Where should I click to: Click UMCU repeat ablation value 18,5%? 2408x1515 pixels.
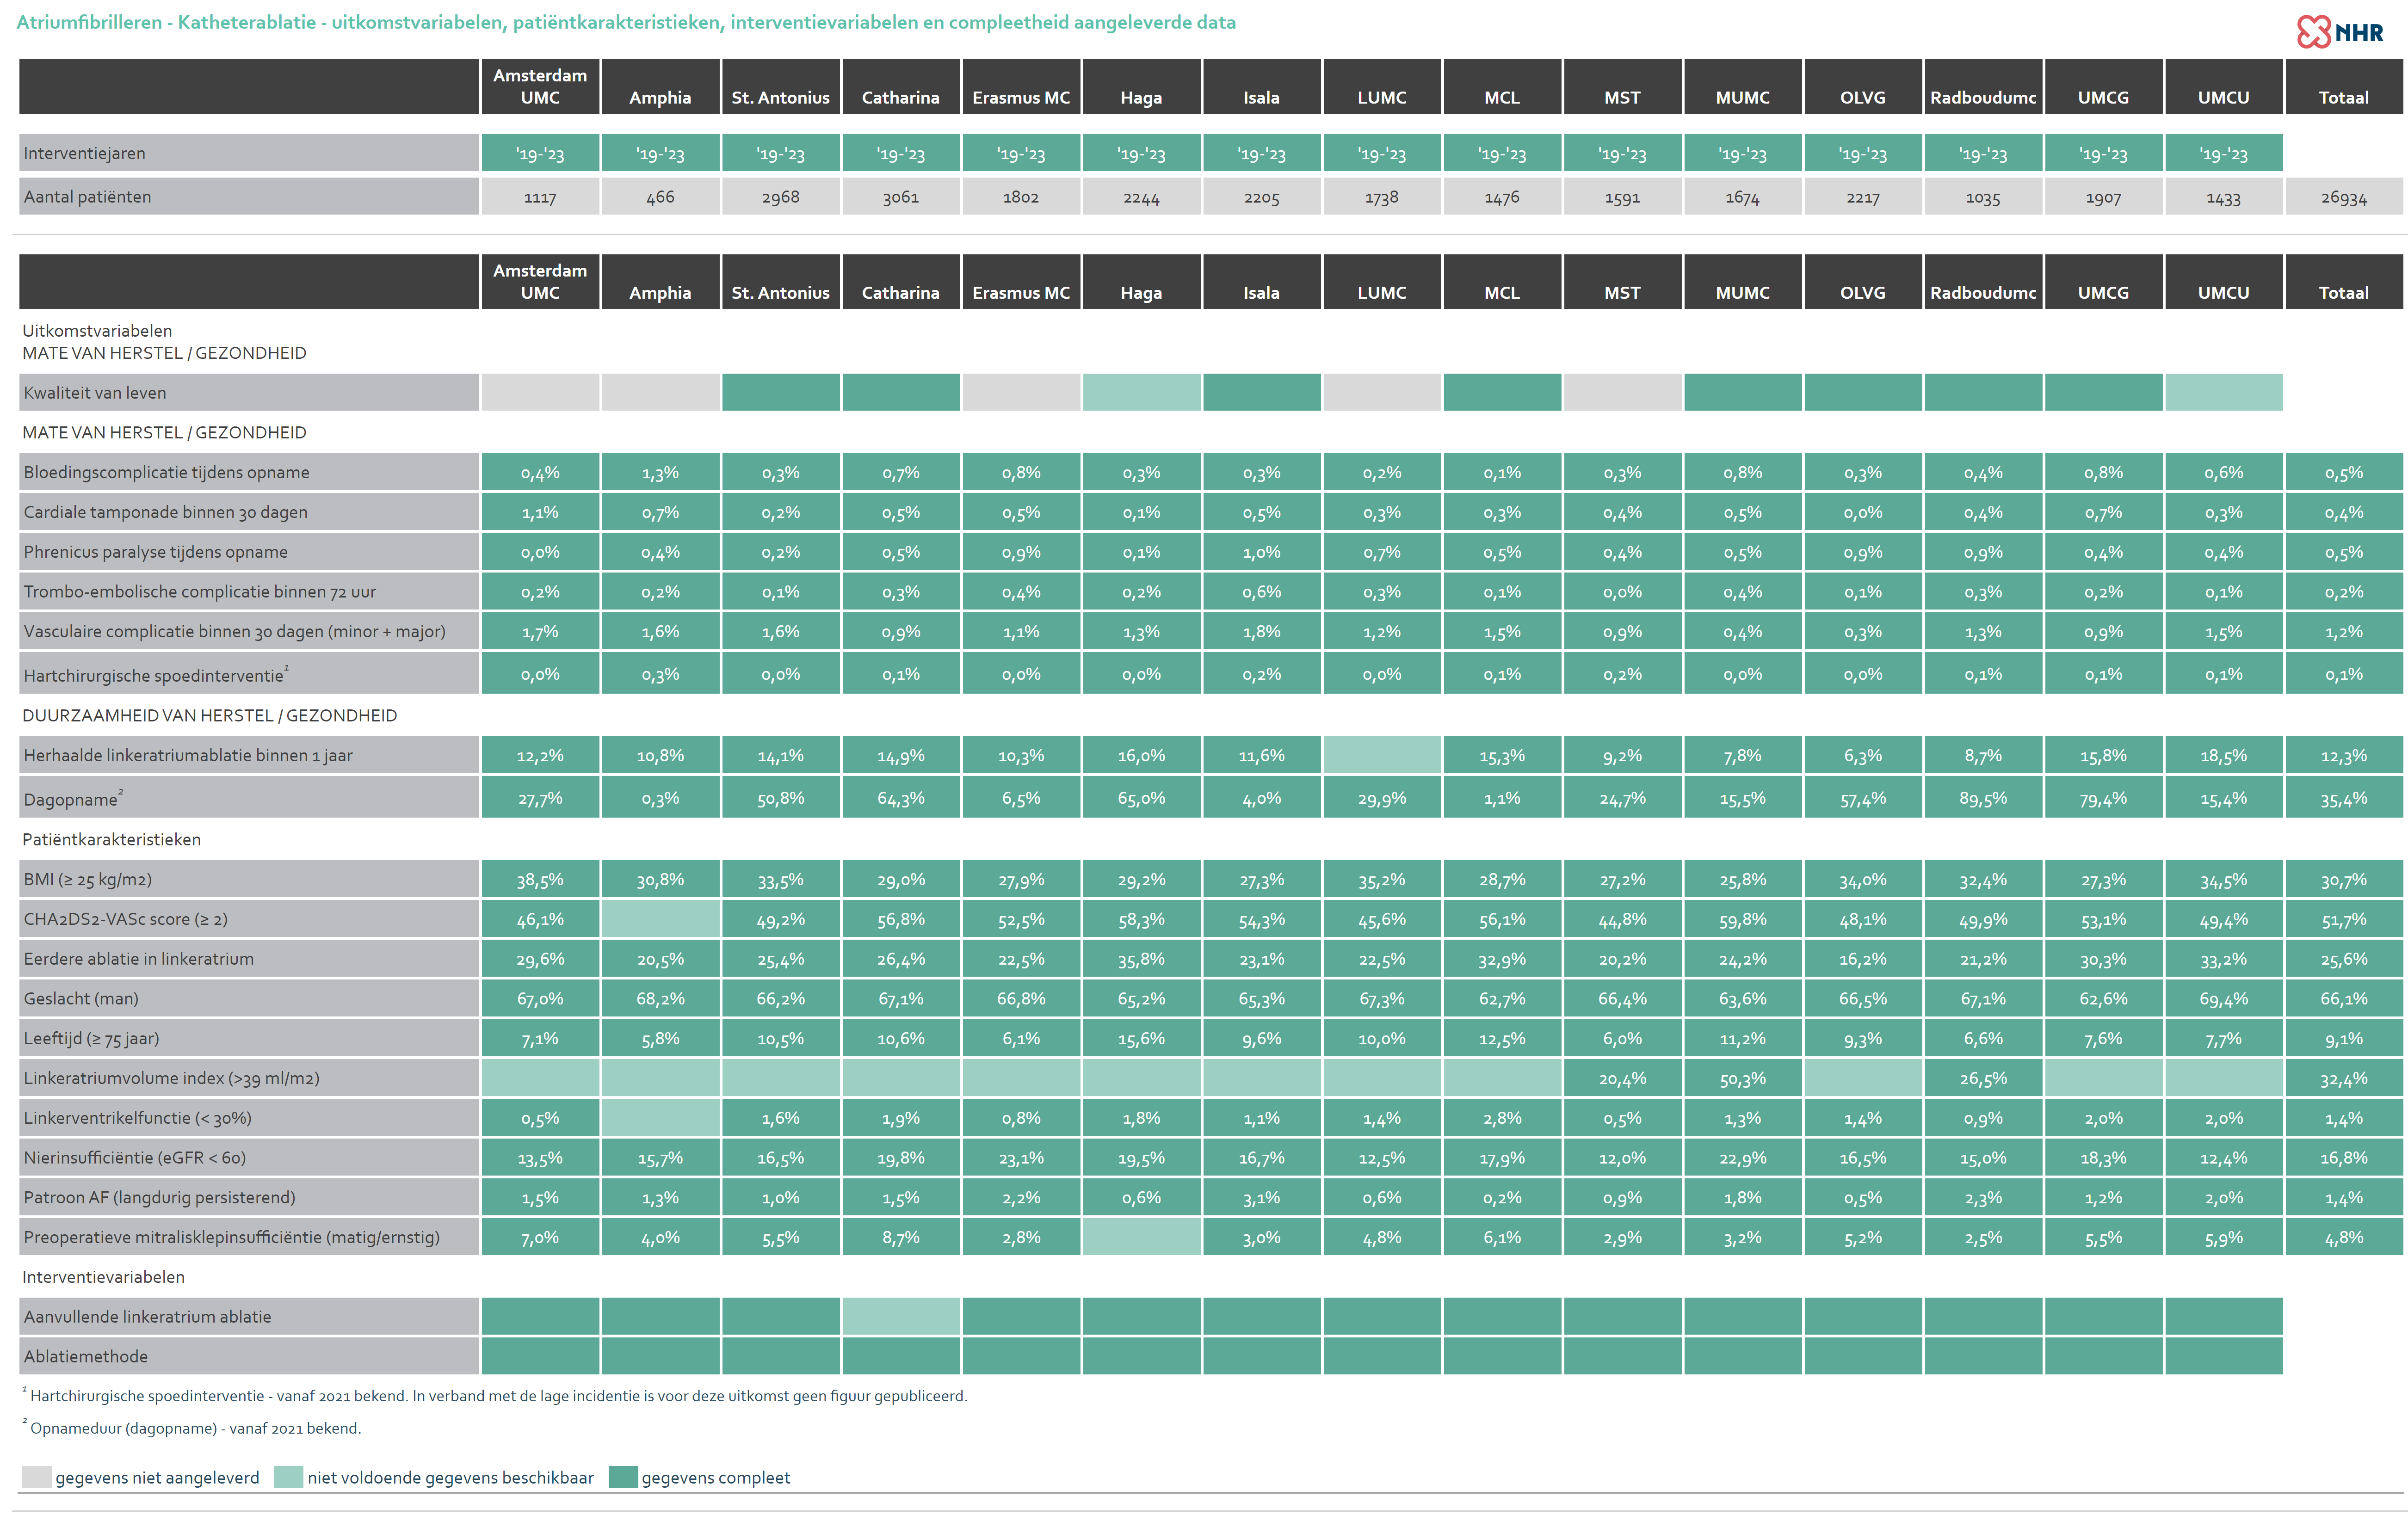click(x=2223, y=755)
